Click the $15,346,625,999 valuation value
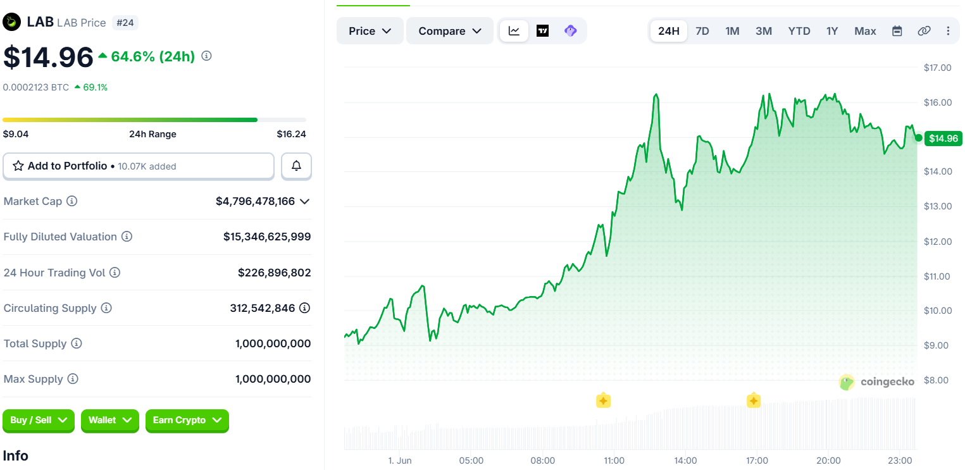 [x=267, y=237]
